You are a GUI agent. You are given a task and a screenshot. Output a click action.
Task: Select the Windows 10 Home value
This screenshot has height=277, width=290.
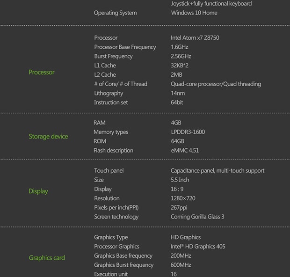coord(194,13)
